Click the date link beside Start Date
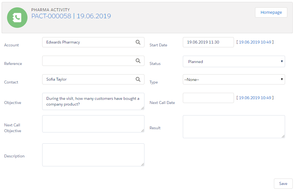The height and width of the screenshot is (191, 295). coord(255,42)
